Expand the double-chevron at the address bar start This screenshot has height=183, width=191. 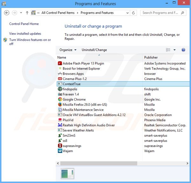click(38, 13)
